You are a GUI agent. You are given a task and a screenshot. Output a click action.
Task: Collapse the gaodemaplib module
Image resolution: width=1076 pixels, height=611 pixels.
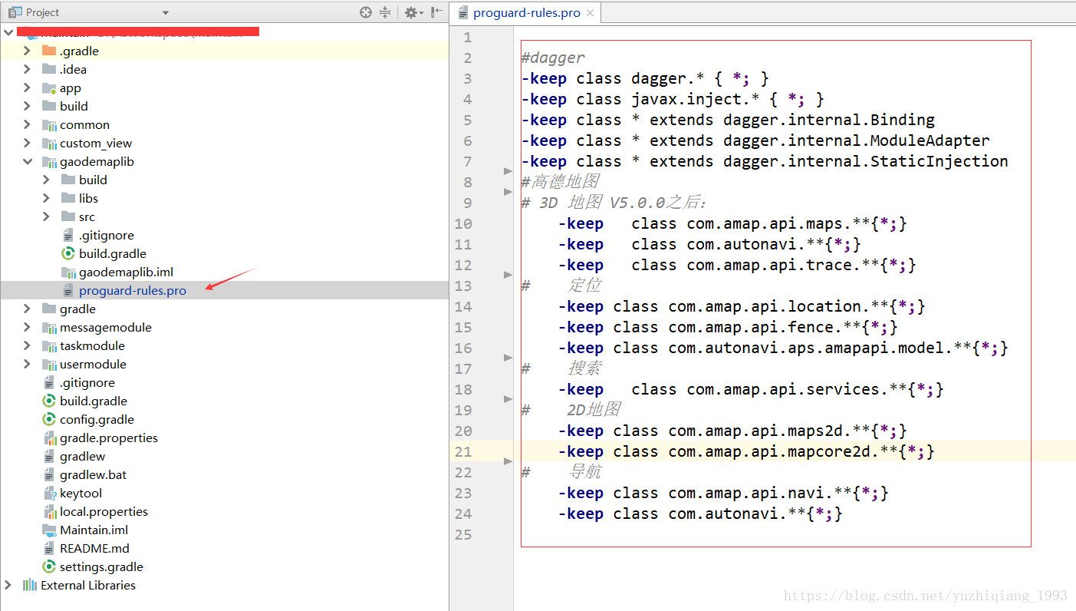coord(27,162)
